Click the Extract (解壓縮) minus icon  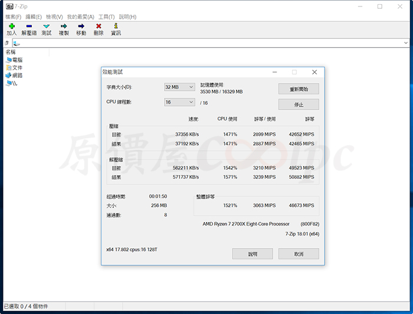tap(29, 26)
